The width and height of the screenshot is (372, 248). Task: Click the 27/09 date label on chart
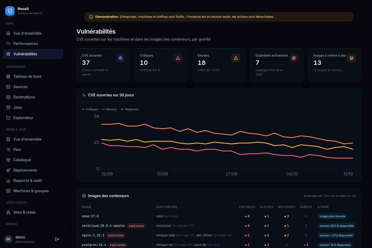pos(231,174)
